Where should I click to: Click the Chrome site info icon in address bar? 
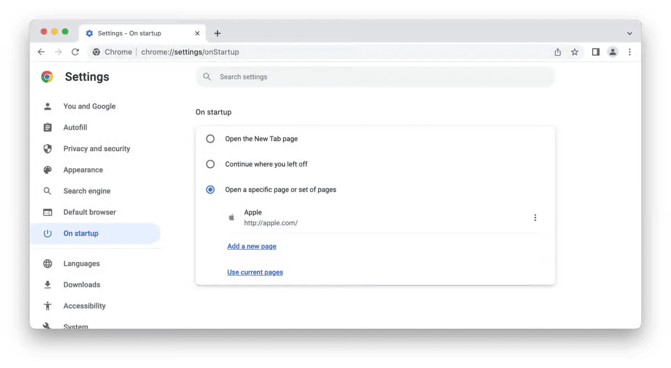pyautogui.click(x=96, y=52)
